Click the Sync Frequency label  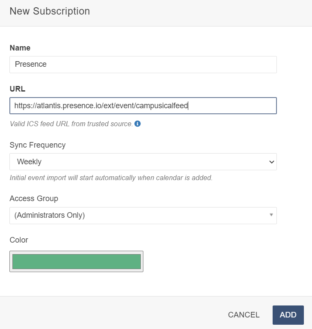tap(38, 145)
